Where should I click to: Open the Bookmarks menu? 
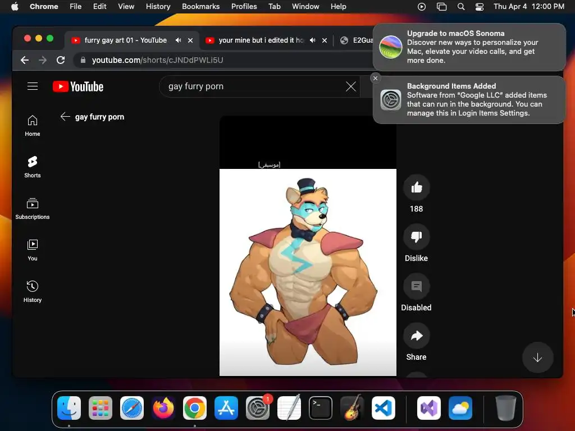pyautogui.click(x=200, y=7)
